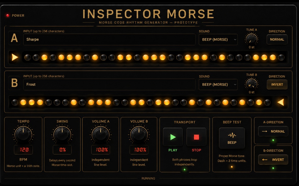Click the row B reverse arrow icon

click(281, 102)
